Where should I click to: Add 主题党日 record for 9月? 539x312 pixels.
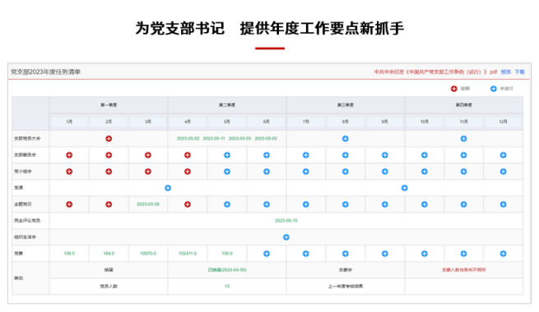[385, 204]
